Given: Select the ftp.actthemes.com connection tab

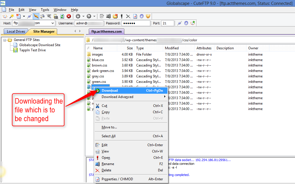Looking at the screenshot, I should pyautogui.click(x=107, y=32).
